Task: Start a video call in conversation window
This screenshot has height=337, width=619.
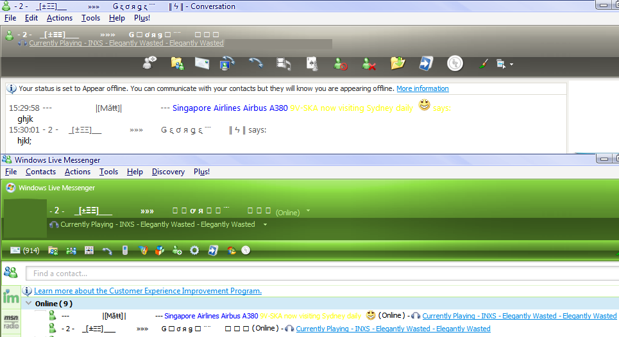Action: point(227,63)
